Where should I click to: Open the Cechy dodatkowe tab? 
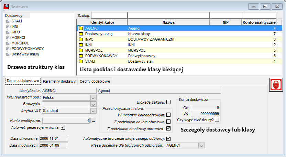[x=95, y=82]
